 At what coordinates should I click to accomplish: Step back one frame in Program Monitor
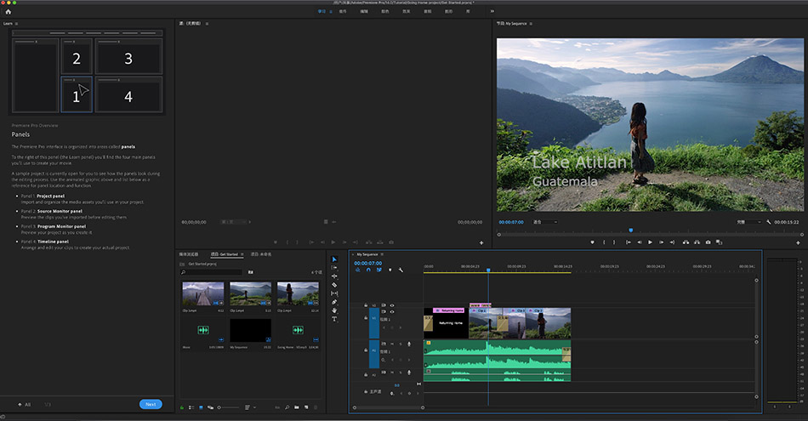(640, 242)
